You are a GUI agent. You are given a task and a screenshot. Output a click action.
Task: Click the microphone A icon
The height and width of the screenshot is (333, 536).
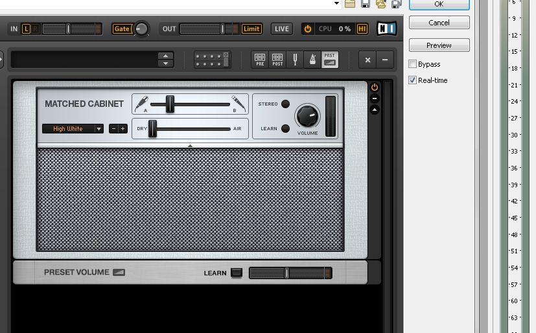coord(141,104)
